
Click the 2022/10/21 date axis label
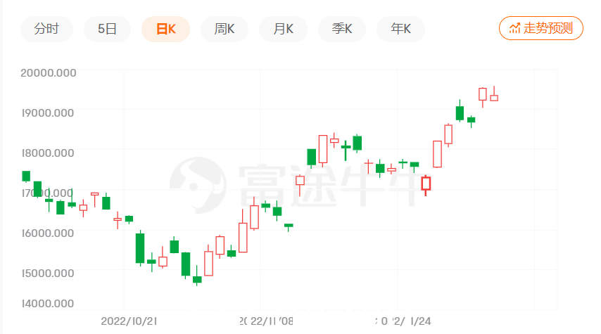(129, 321)
